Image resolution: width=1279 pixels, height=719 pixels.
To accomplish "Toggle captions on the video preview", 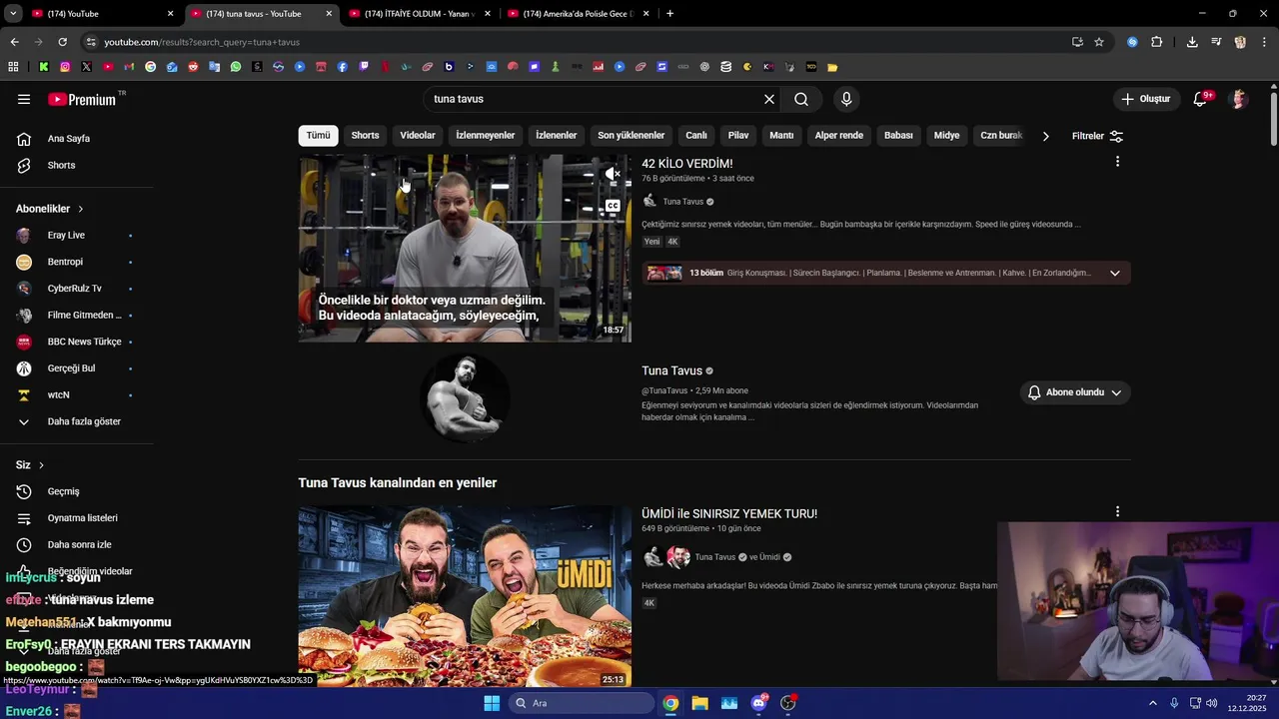I will (x=613, y=206).
